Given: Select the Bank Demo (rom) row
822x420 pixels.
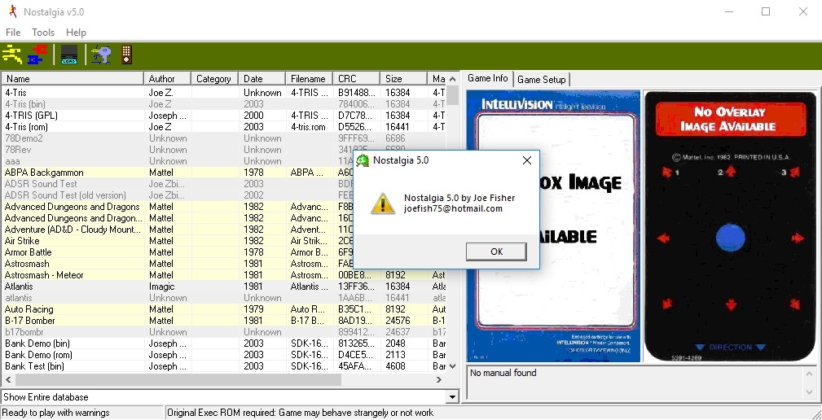Looking at the screenshot, I should 224,355.
